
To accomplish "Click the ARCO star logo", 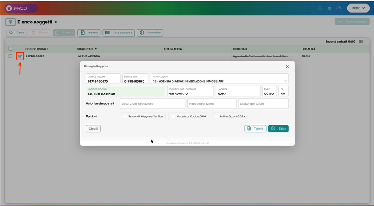I will [9, 8].
